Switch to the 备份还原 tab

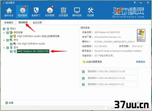coord(37,23)
